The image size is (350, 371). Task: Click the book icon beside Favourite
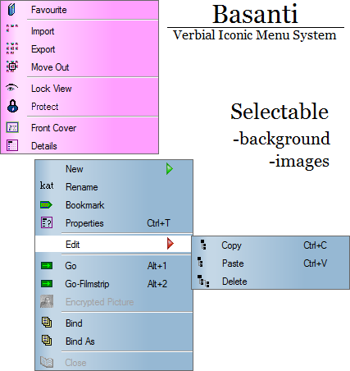(11, 10)
